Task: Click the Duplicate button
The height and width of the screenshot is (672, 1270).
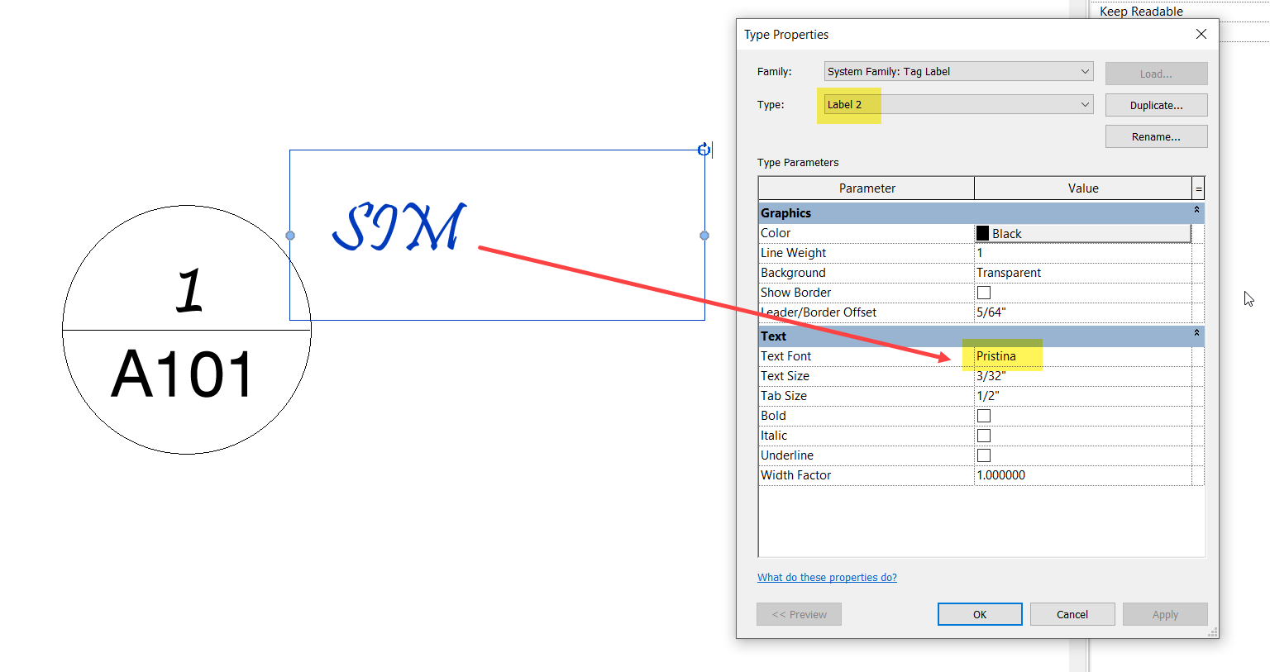Action: tap(1156, 104)
